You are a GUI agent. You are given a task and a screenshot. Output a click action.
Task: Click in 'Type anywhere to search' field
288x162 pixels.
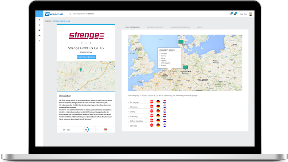click(83, 14)
